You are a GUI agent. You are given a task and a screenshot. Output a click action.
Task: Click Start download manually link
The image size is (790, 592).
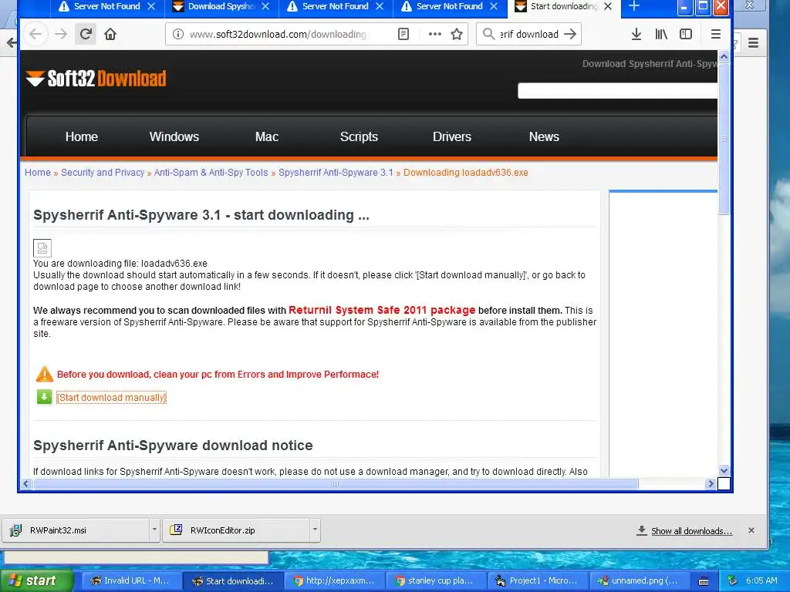tap(111, 397)
